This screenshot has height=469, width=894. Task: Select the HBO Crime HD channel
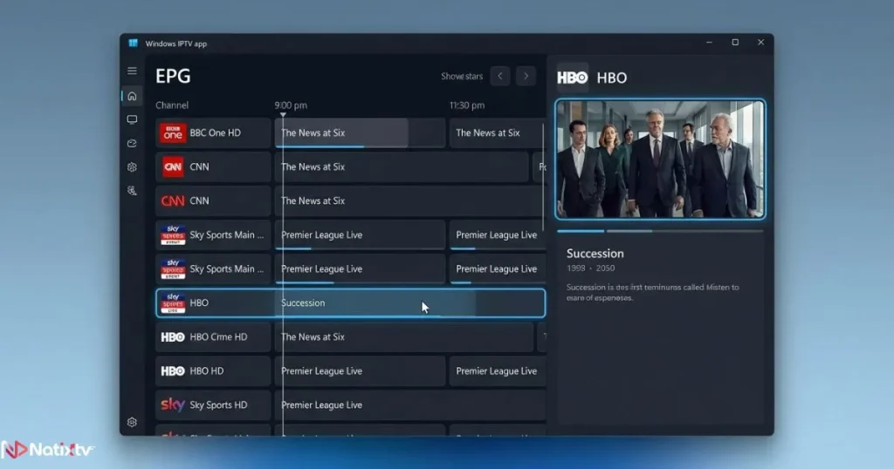coord(213,337)
